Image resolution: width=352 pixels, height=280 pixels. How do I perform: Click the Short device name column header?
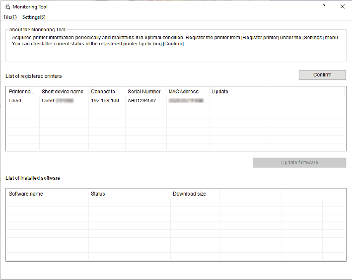click(63, 92)
